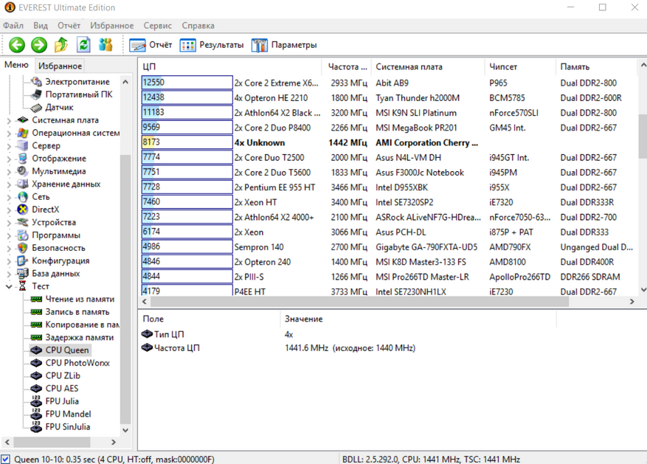Viewport: 647px width, 464px height.
Task: Collapse the Тест tree section
Action: coord(9,286)
